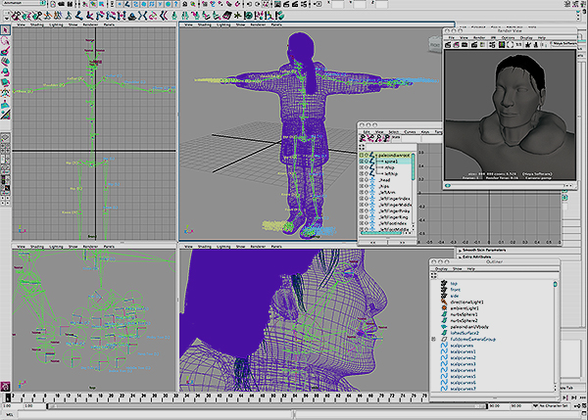Open the File menu in Render View
Screen dimensions: 588x420
[x=452, y=38]
